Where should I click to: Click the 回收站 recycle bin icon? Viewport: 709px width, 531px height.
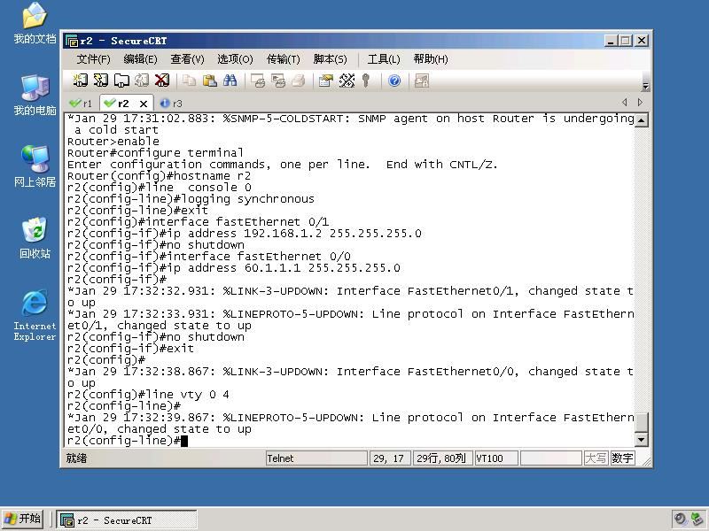pos(35,238)
